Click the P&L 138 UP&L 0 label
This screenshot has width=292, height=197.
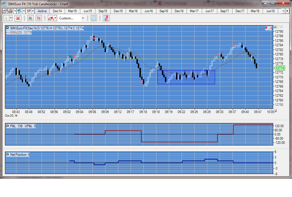[23, 126]
